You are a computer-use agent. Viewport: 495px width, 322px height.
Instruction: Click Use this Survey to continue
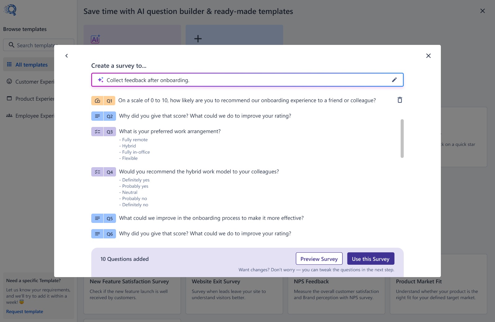tap(370, 259)
